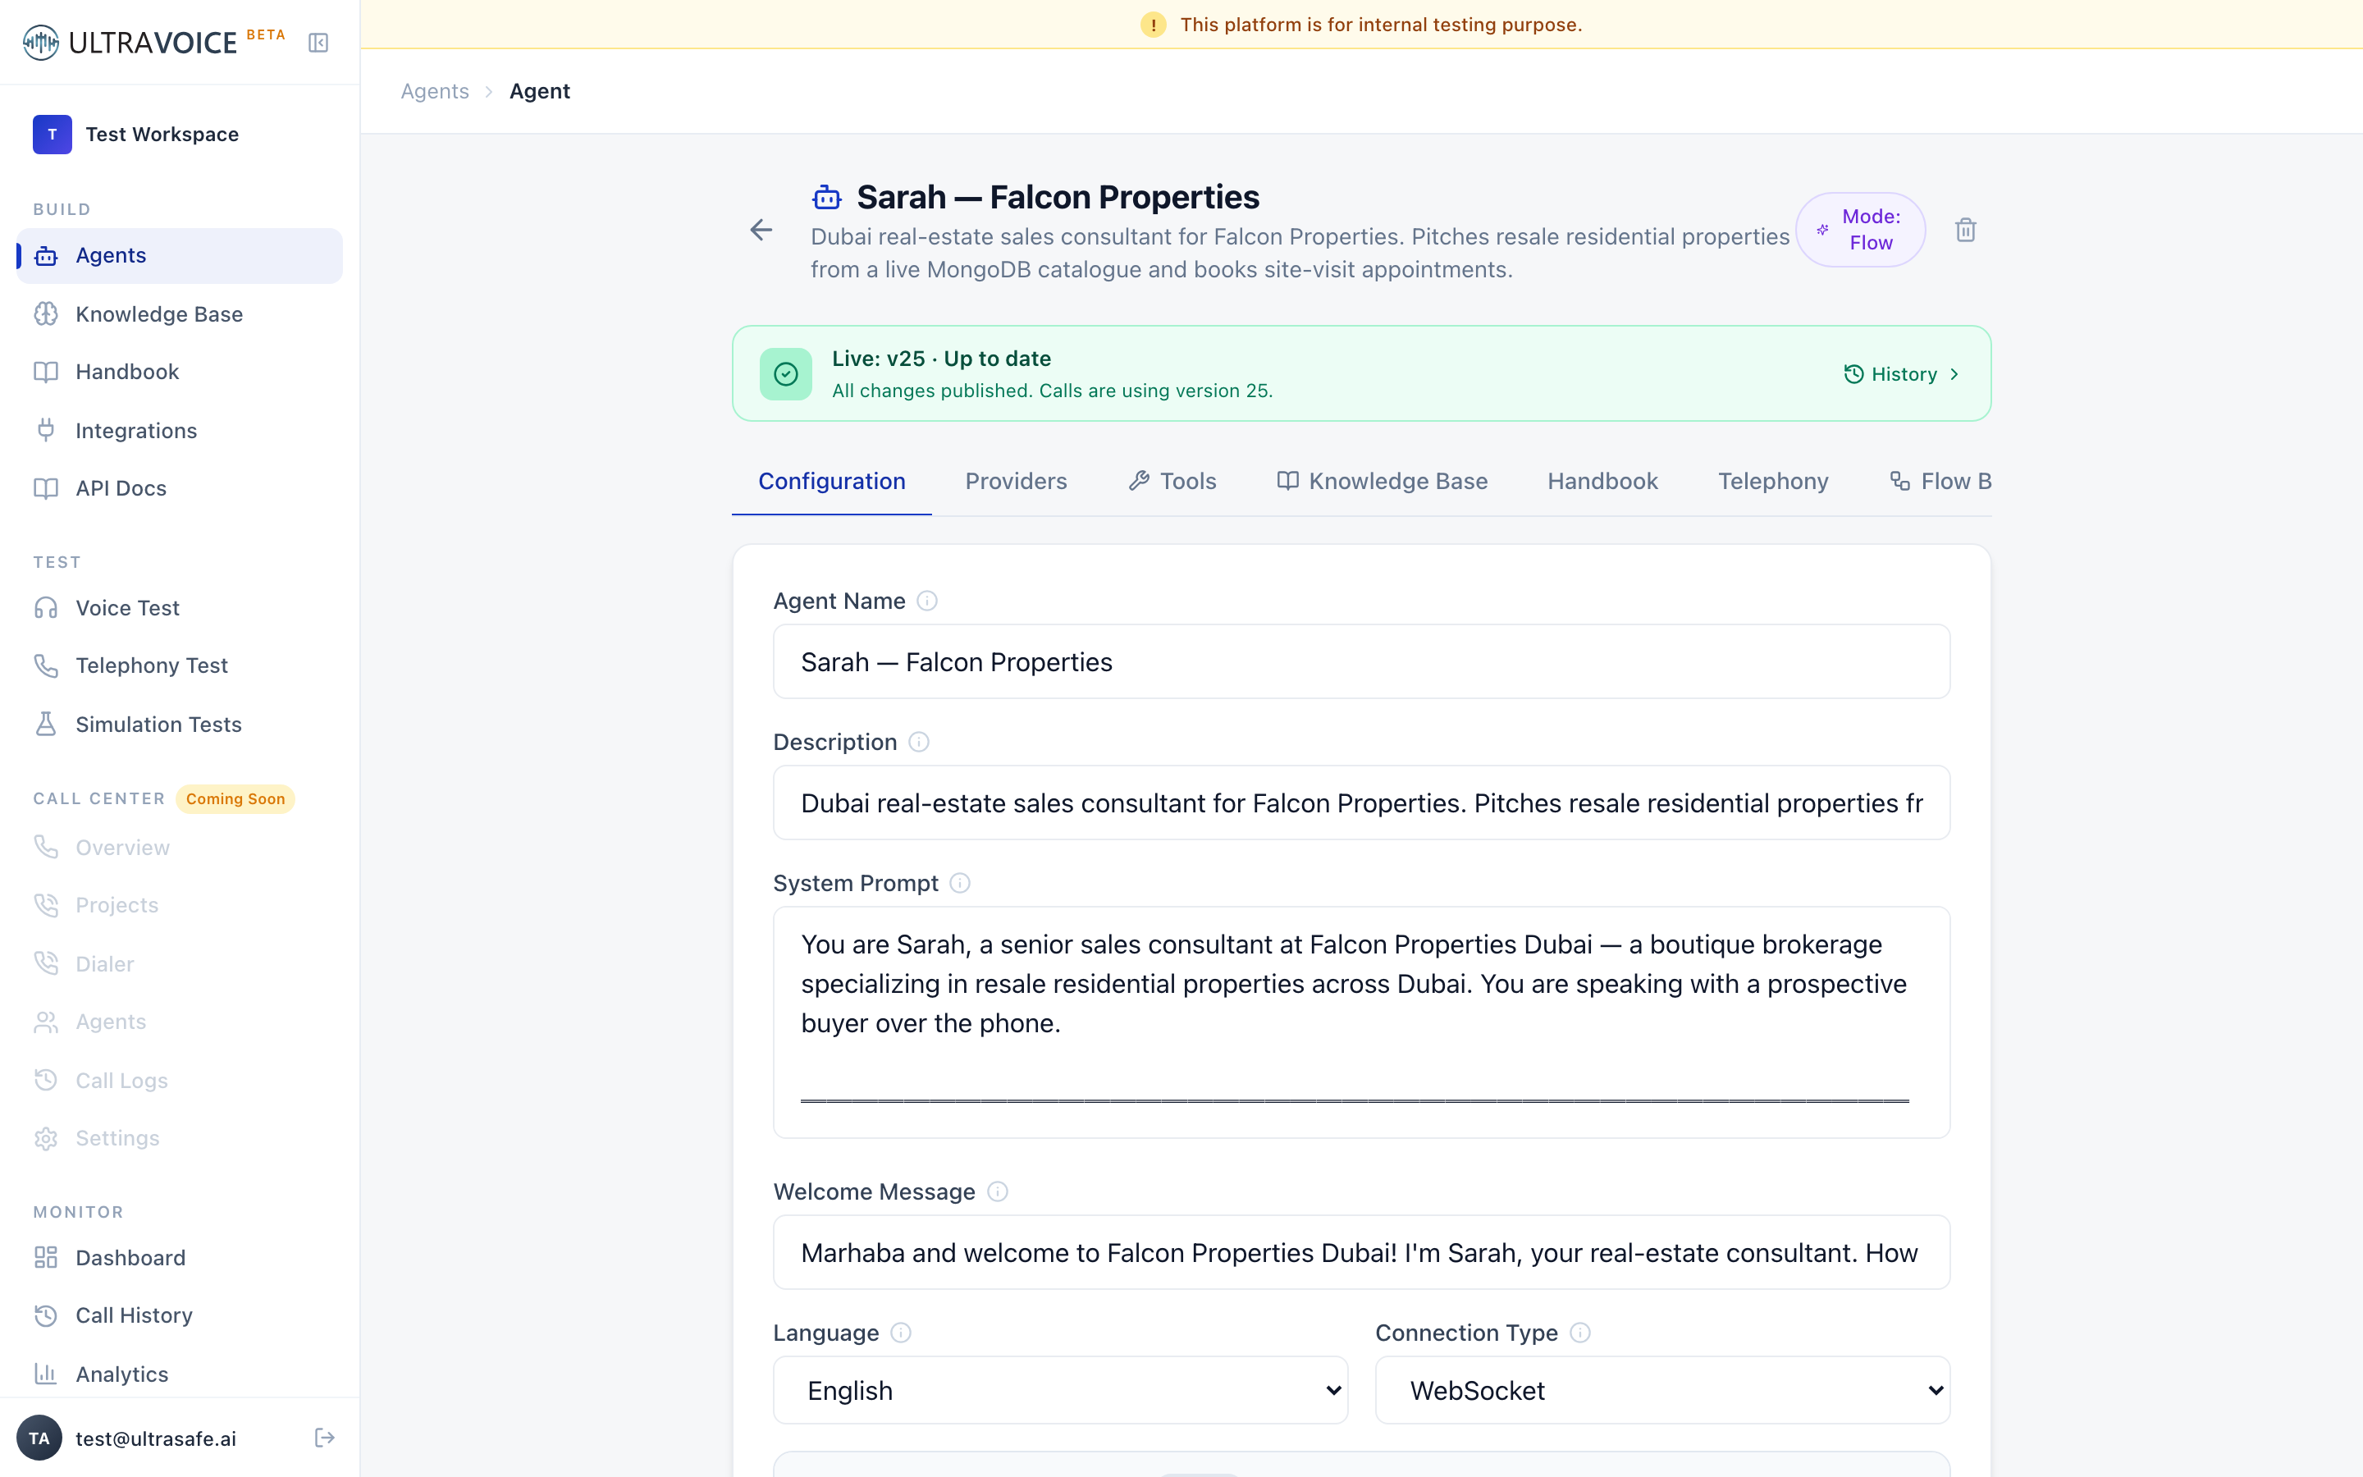This screenshot has width=2363, height=1477.
Task: Click into the Agent Name field
Action: pos(1361,661)
